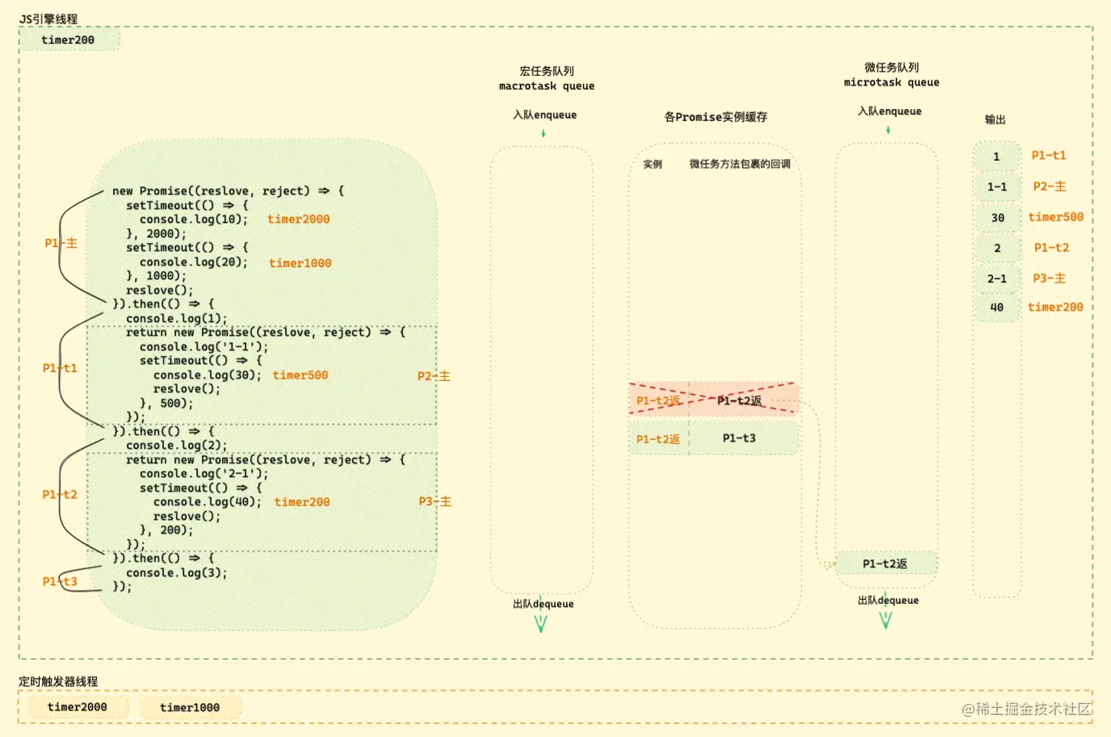Select the timer2000 box in 定时触发器线程
The width and height of the screenshot is (1111, 737).
pyautogui.click(x=78, y=707)
